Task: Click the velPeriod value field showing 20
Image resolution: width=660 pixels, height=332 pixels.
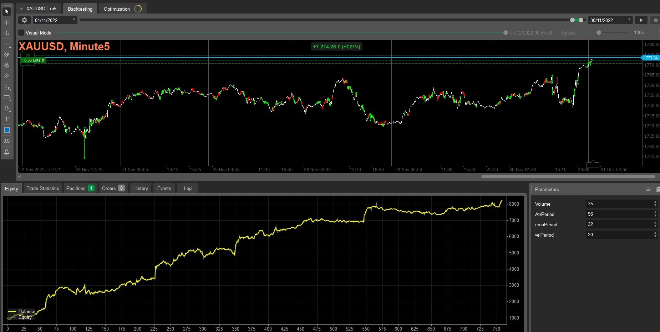Action: pos(619,234)
